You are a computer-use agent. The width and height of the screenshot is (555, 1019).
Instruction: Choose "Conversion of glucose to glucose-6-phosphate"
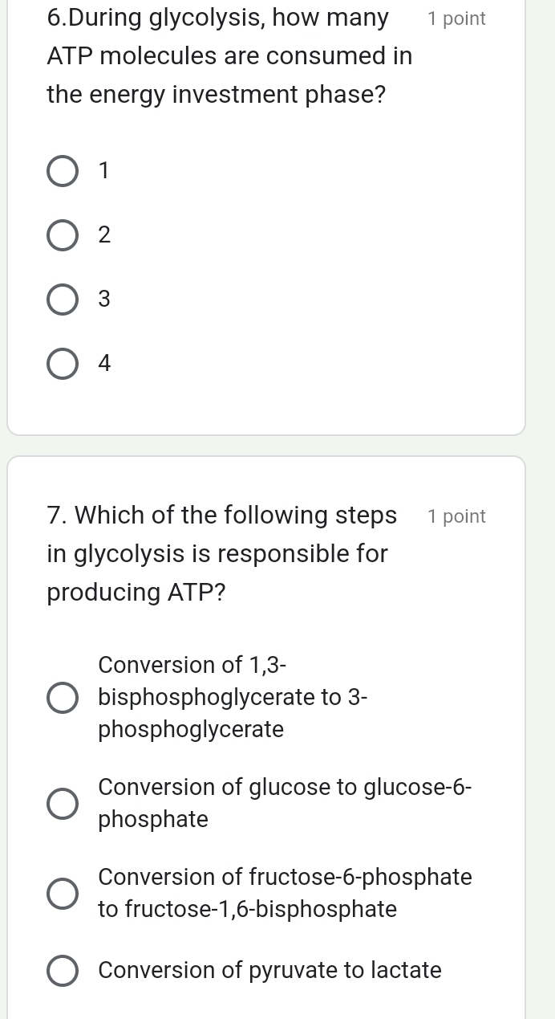(63, 803)
